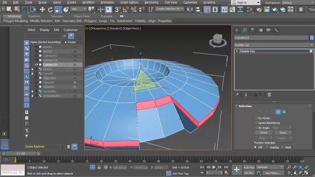Select the Multi preview selection radio
This screenshot has width=315, height=177.
[283, 147]
